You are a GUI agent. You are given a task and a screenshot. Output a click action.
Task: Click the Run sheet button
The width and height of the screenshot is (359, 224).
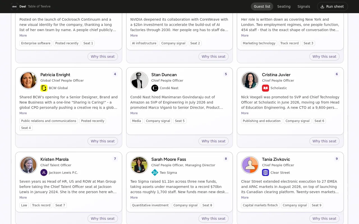pos(332,6)
